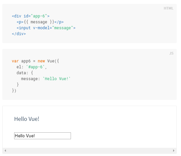The image size is (181, 156).
Task: Click the final '})' code line
Action: tap(14, 91)
